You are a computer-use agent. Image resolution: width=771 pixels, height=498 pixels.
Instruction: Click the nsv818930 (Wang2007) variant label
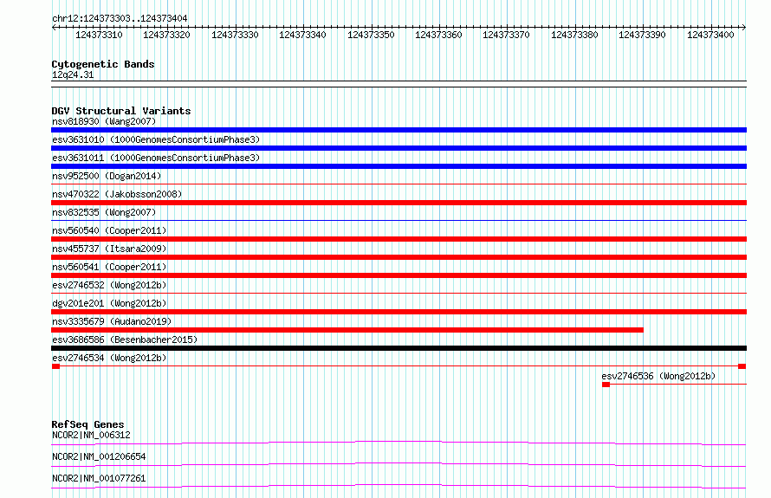tap(104, 121)
